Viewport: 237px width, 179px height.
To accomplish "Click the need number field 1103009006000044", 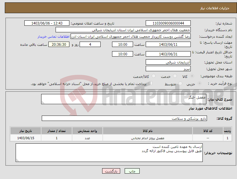I will pyautogui.click(x=168, y=23).
